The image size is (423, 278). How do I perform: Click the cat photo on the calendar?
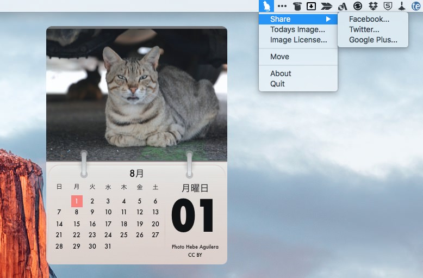tap(137, 95)
